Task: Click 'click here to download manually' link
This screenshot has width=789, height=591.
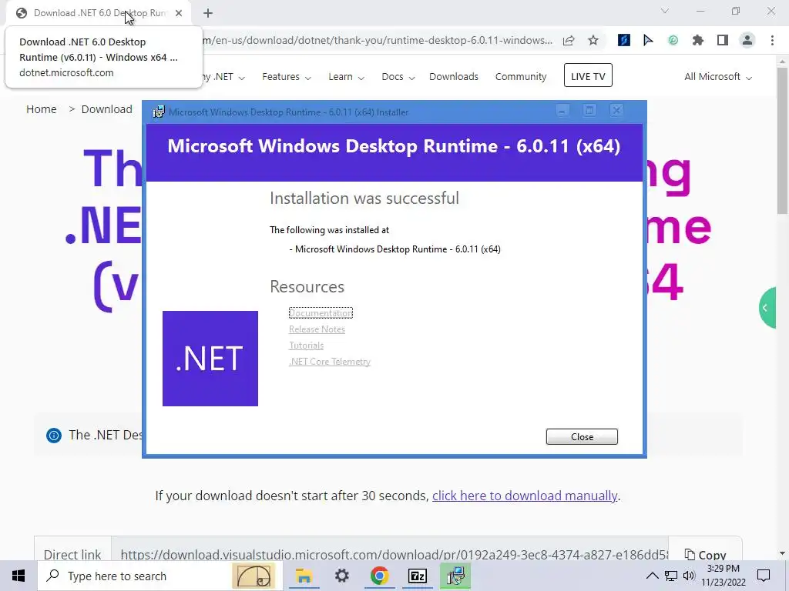Action: [524, 496]
